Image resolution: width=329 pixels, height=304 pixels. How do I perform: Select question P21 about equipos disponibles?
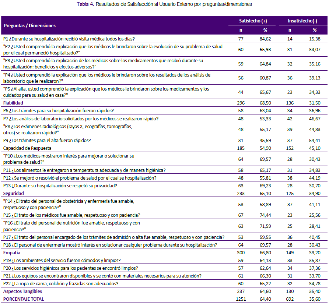pyautogui.click(x=102, y=276)
